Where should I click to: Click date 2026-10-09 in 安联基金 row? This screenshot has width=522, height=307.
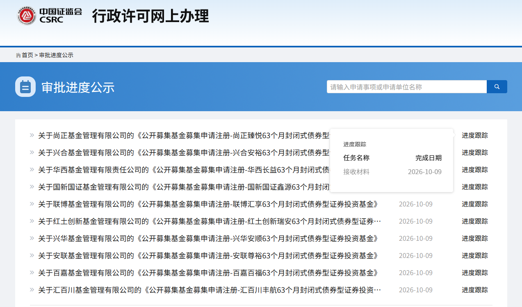415,255
